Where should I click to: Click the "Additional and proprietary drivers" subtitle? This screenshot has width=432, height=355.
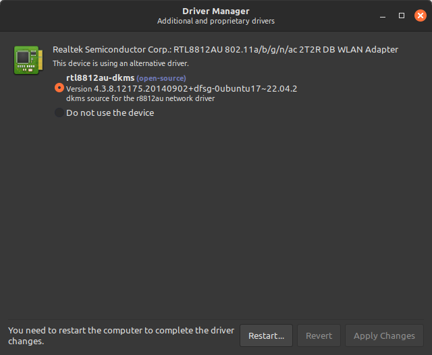216,21
